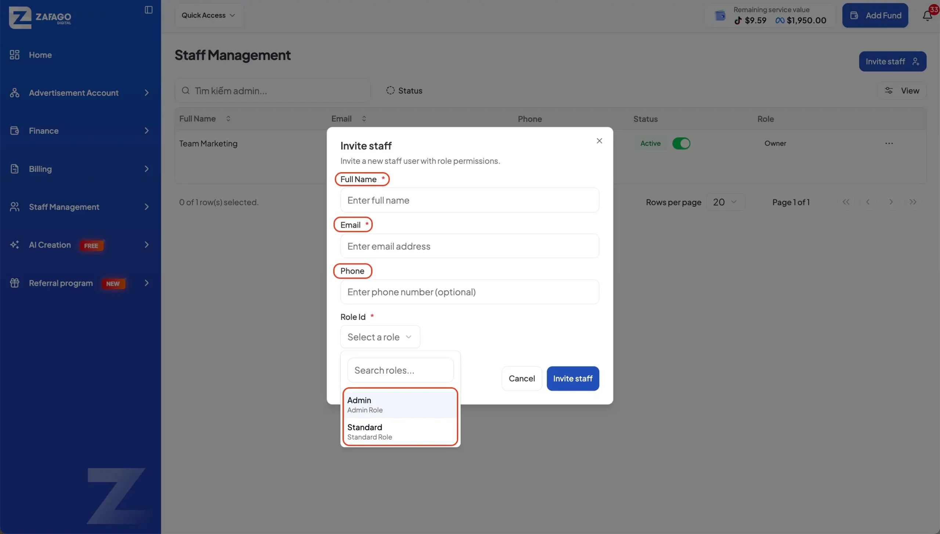
Task: Open Staff Management sidebar item
Action: click(x=80, y=207)
